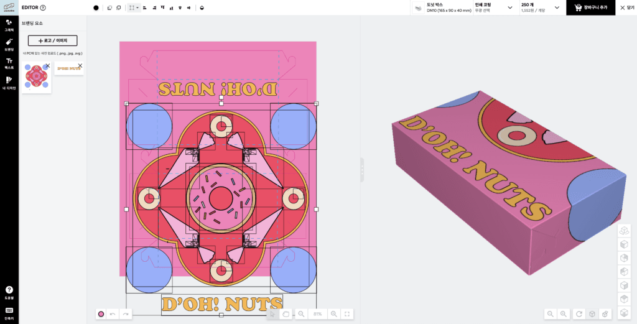Zoom out of the 2D canvas
637x324 pixels.
(x=301, y=314)
